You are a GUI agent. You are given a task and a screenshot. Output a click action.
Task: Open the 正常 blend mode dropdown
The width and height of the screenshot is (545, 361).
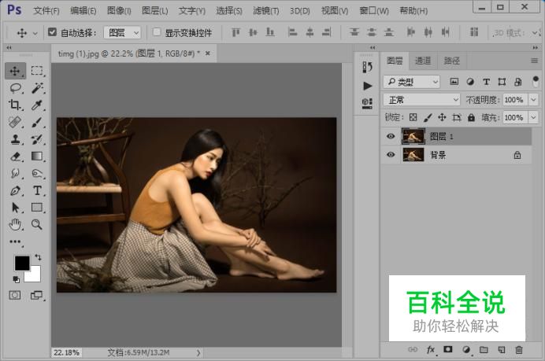(x=421, y=100)
